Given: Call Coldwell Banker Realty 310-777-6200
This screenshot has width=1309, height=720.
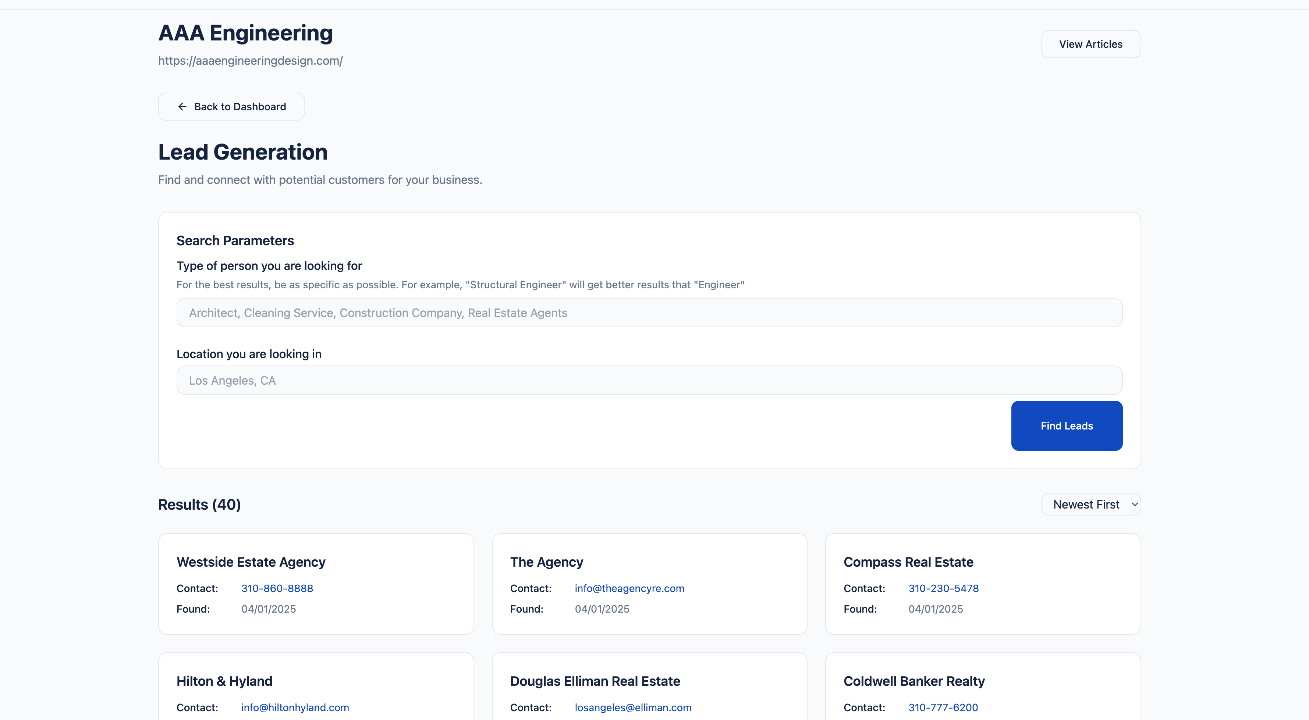Looking at the screenshot, I should tap(943, 707).
